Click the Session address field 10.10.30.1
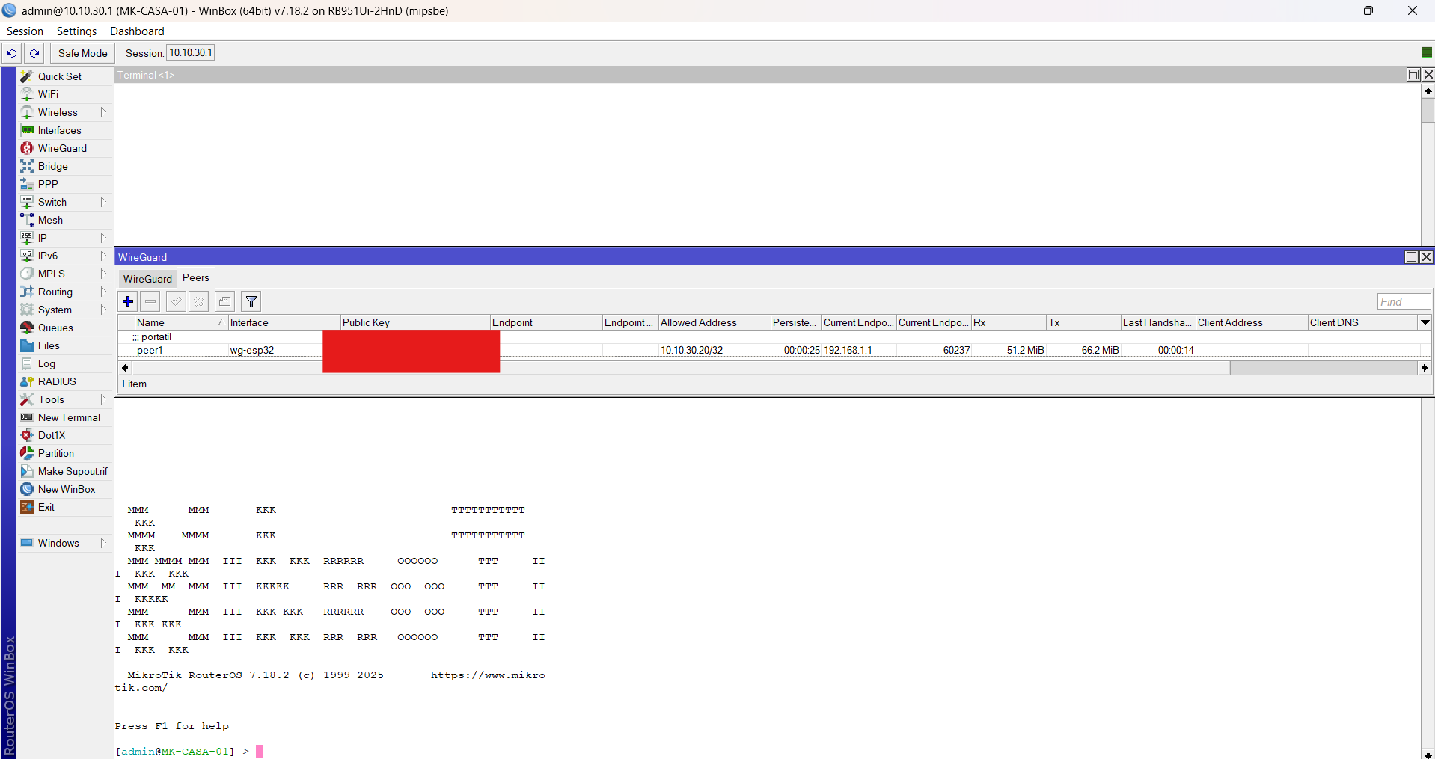Image resolution: width=1435 pixels, height=759 pixels. coord(190,53)
